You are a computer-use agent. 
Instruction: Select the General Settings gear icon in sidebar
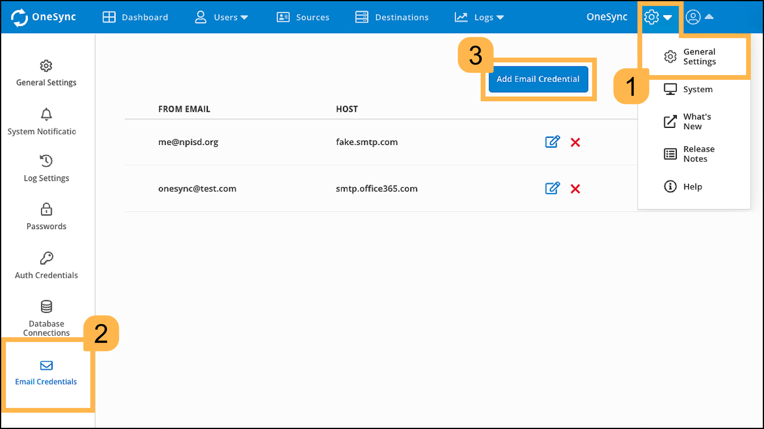[x=46, y=66]
